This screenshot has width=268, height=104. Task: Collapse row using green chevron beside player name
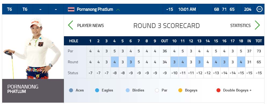pyautogui.click(x=118, y=10)
